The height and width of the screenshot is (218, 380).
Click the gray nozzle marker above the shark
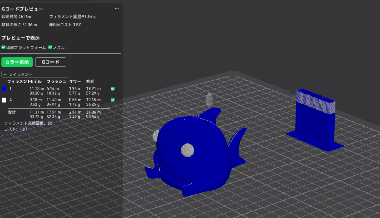(x=209, y=100)
